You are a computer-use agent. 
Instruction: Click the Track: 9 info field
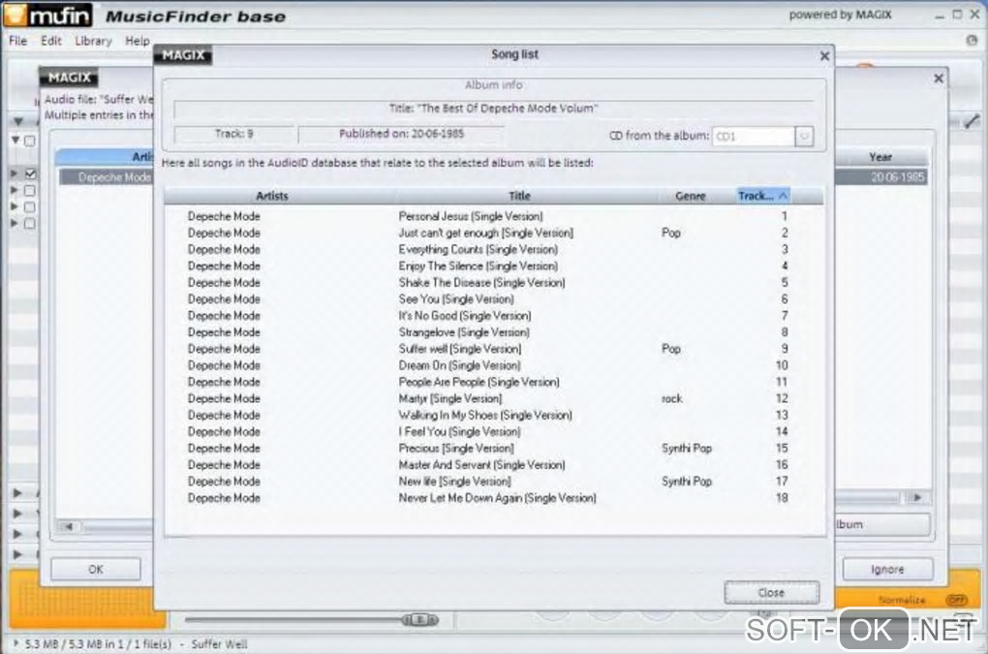click(233, 134)
